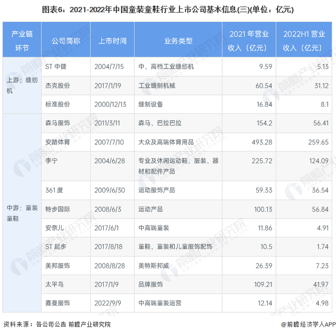Image resolution: width=336 pixels, height=334 pixels.
Task: Click 2021 revenue value 12.14
Action: 265,303
